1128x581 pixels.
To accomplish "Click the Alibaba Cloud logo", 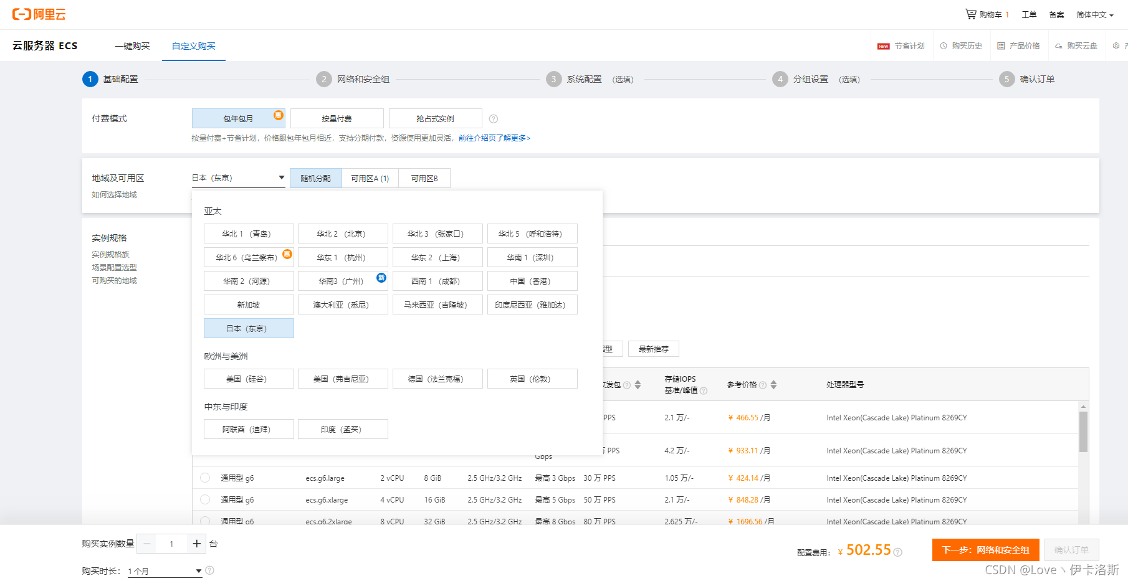I will coord(39,14).
